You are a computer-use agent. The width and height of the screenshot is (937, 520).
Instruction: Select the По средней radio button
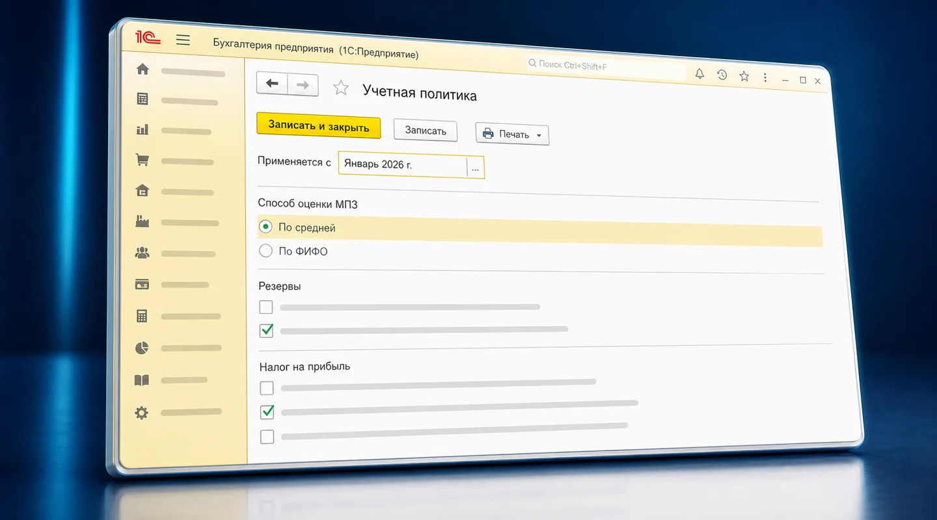pos(265,227)
